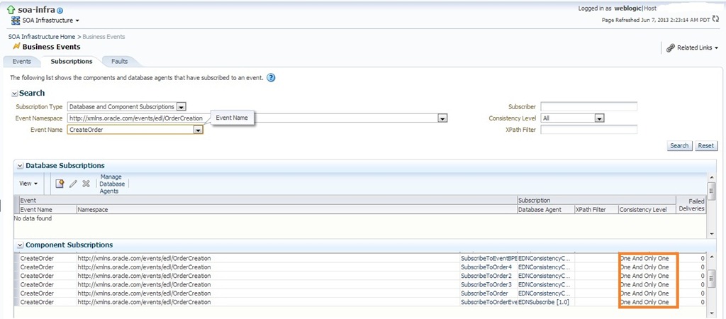Screen dimensions: 726x319
Task: Click the delete subscription X icon
Action: pos(86,183)
